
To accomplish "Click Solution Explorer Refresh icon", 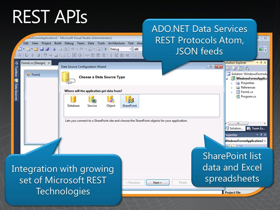I will click(240, 68).
